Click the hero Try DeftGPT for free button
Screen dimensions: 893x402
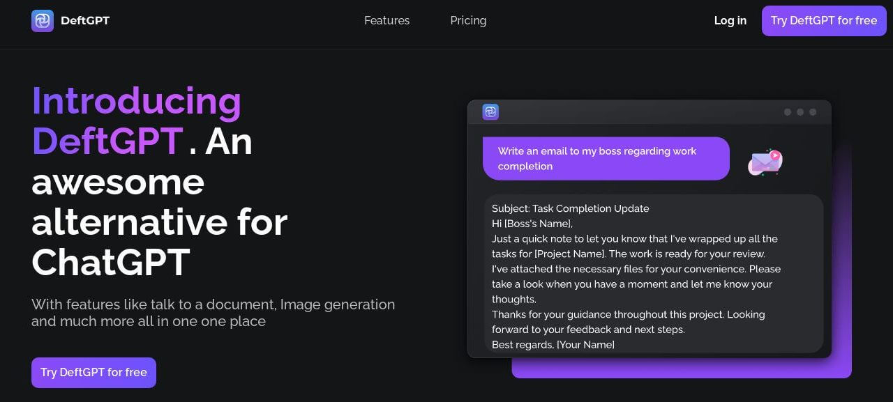[93, 372]
